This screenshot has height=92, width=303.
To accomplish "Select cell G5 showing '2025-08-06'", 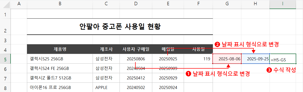I will click(227, 59).
